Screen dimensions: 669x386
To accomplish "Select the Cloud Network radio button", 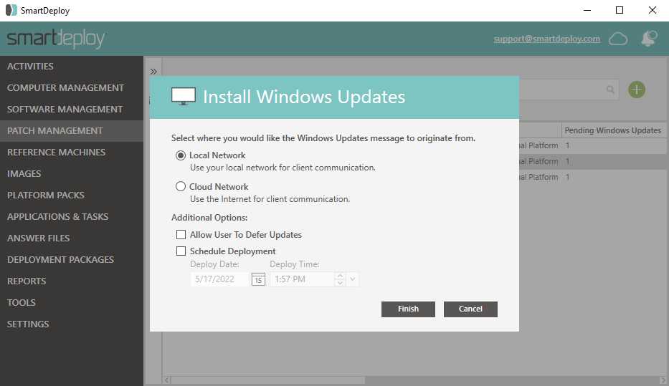I will click(181, 187).
